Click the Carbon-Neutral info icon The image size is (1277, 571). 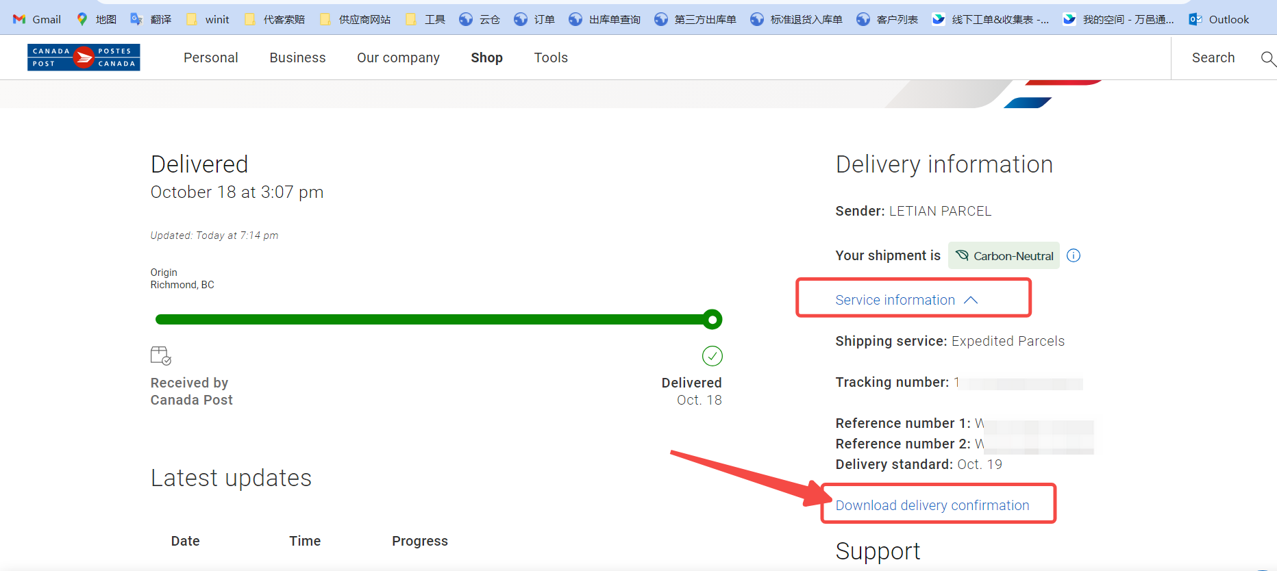(x=1074, y=255)
